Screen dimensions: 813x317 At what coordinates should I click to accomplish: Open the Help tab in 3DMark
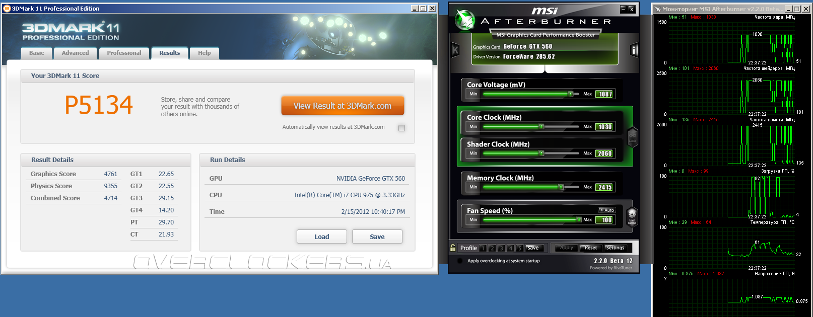(x=204, y=53)
